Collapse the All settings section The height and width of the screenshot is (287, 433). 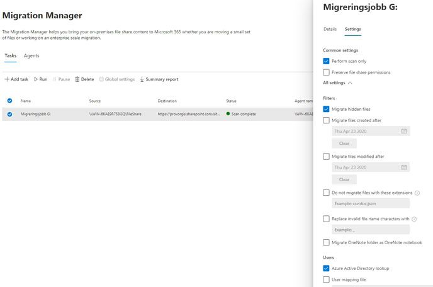click(350, 82)
